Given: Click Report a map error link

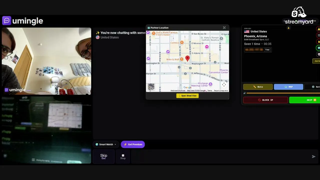Looking at the screenshot, I should [221, 91].
